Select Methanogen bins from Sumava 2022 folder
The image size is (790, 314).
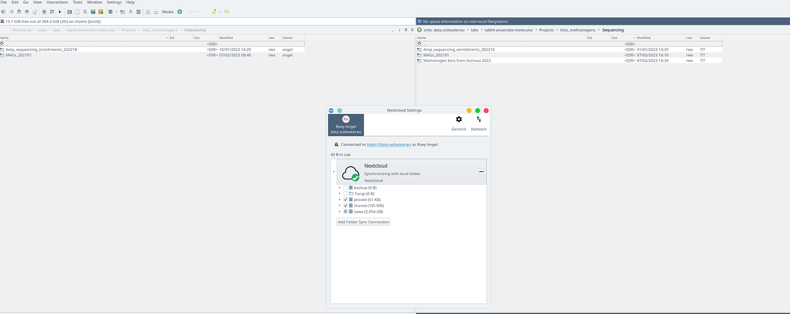[x=457, y=60]
